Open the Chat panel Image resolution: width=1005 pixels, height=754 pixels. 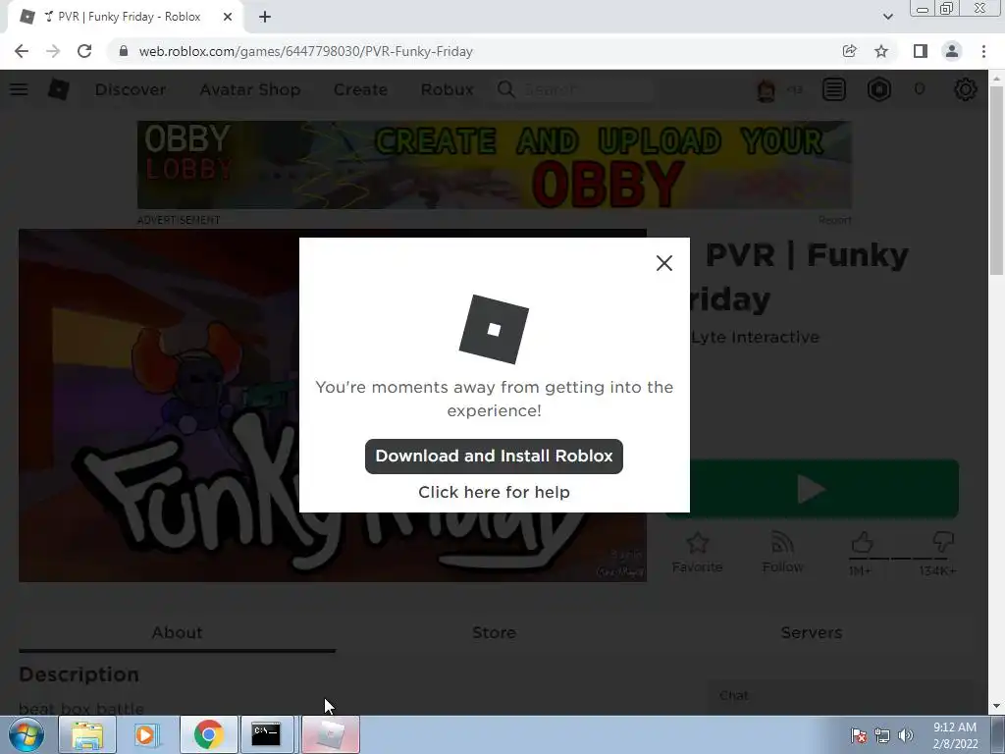pyautogui.click(x=839, y=696)
